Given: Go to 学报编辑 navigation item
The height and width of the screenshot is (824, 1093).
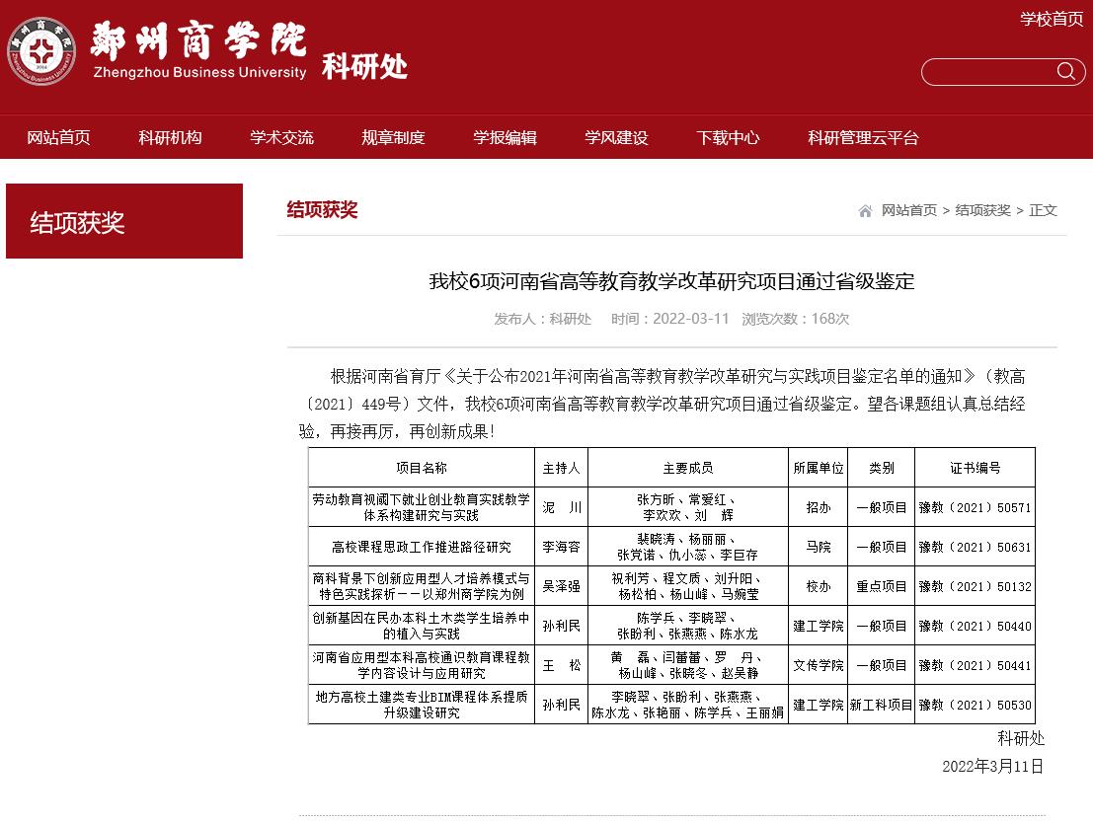Looking at the screenshot, I should point(505,138).
